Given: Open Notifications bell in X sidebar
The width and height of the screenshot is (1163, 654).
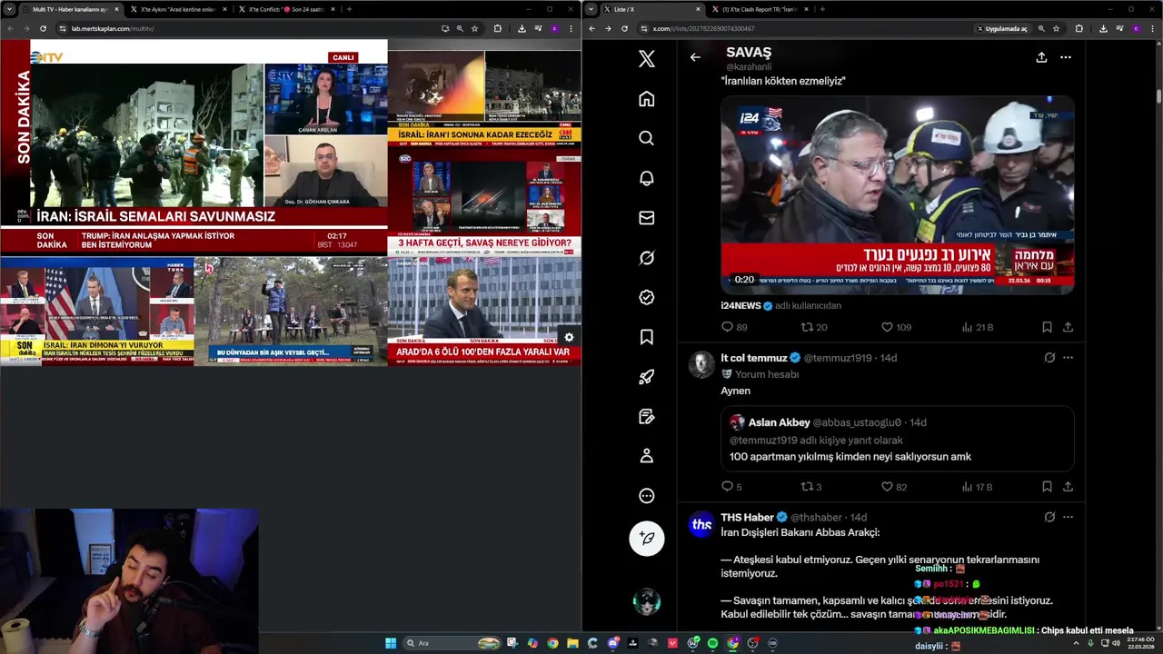Looking at the screenshot, I should pyautogui.click(x=646, y=178).
